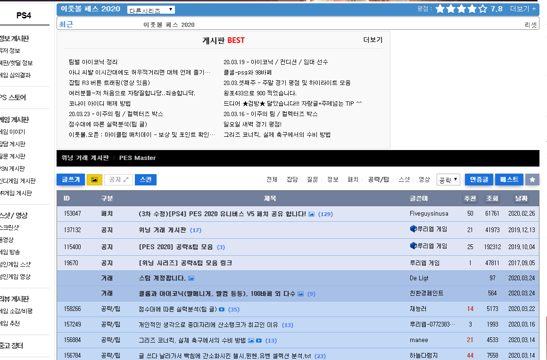Open PS 스토어 in sidebar
This screenshot has height=360, width=547.
[x=13, y=97]
